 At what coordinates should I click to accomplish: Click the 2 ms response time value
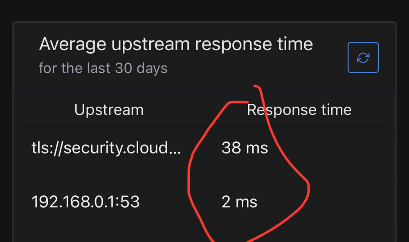pos(239,202)
